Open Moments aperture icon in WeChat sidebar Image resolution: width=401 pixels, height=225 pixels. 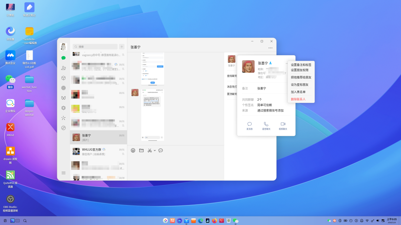pos(63,88)
